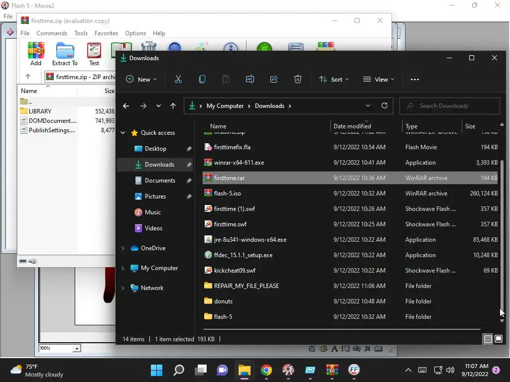510x382 pixels.
Task: Select Pictures in Quick access
Action: [x=155, y=196]
